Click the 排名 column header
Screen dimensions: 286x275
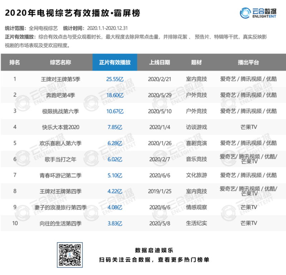[x=15, y=62]
